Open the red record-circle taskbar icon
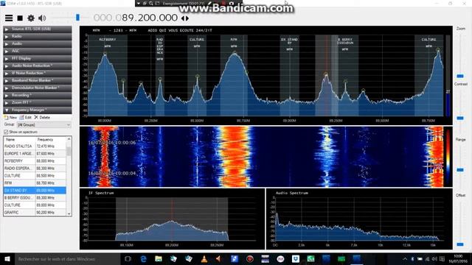The image size is (472, 265). pos(250,258)
